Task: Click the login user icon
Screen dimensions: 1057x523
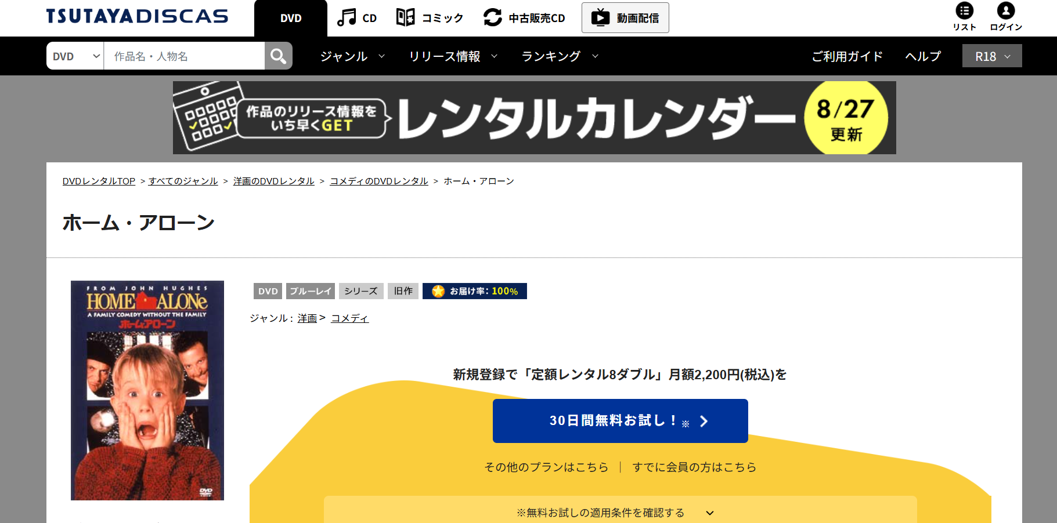Action: (x=1006, y=10)
